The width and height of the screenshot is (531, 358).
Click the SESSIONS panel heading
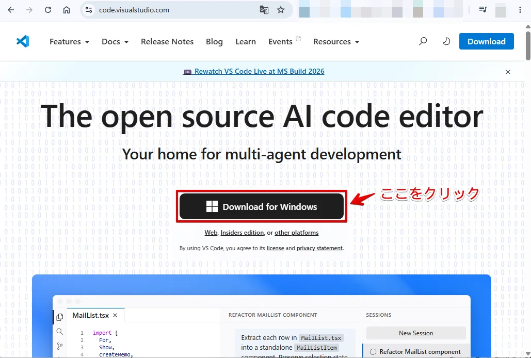(x=379, y=315)
